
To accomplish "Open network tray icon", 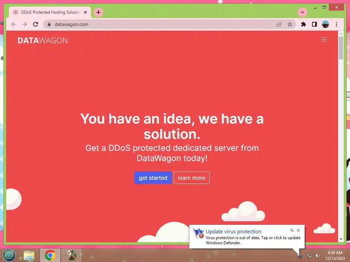I will pyautogui.click(x=309, y=256).
